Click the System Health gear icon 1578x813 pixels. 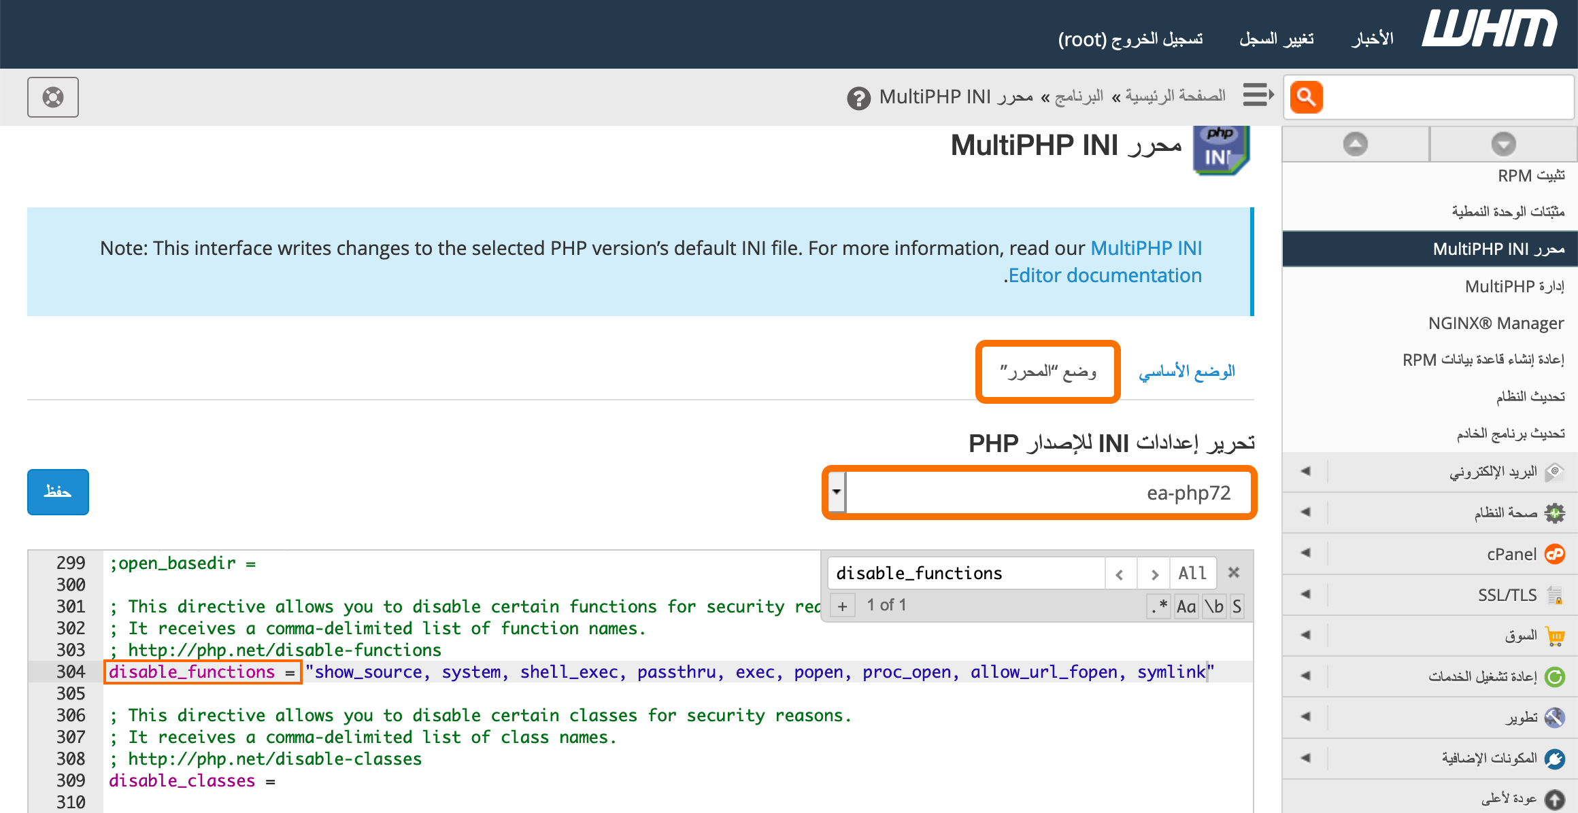click(1555, 513)
